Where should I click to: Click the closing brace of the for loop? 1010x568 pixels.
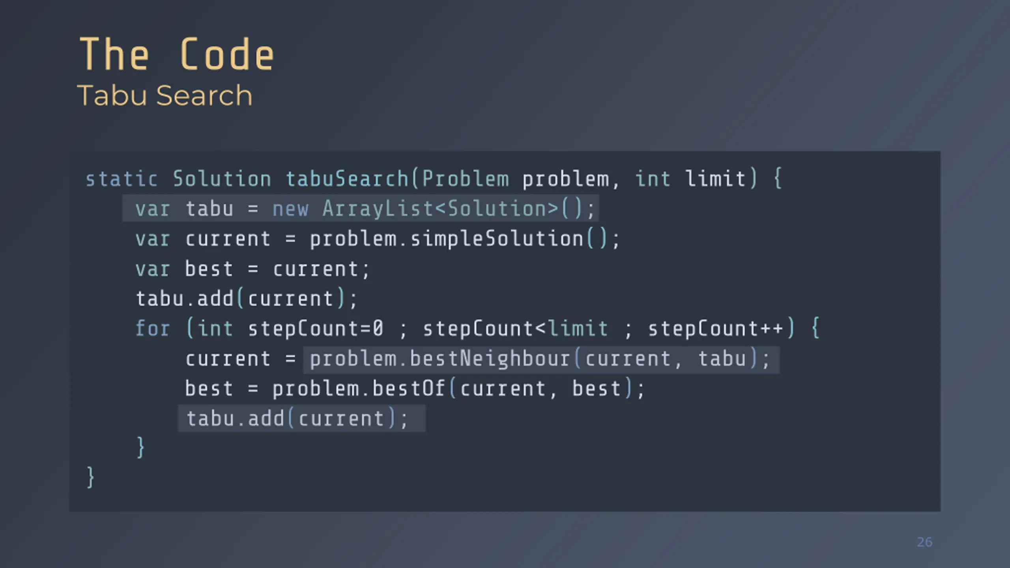pyautogui.click(x=140, y=447)
